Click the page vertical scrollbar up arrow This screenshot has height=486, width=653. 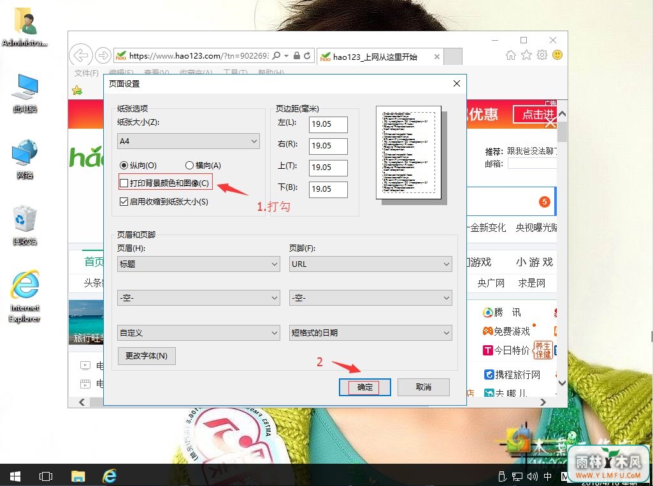562,113
